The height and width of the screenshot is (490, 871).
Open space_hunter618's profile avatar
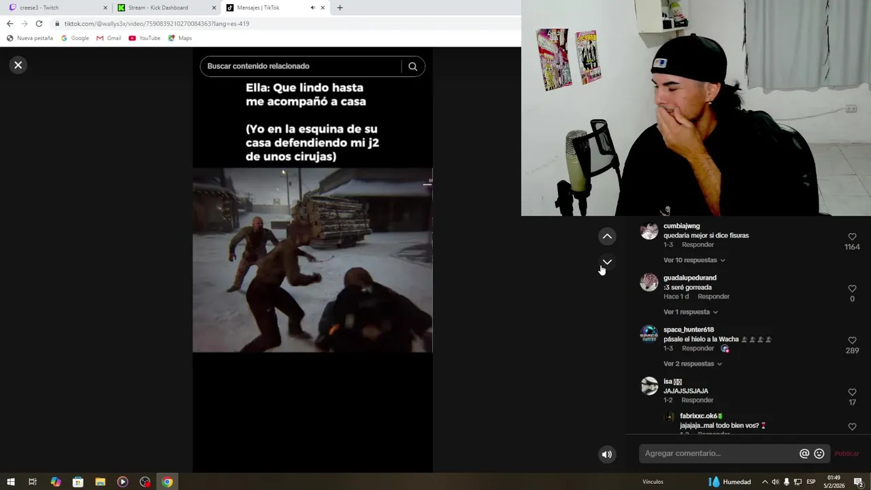point(649,334)
